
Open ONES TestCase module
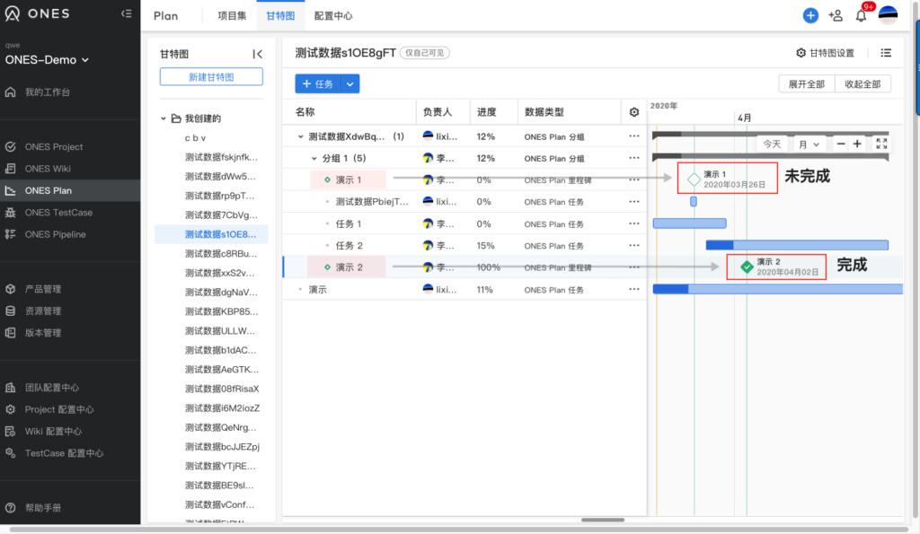click(58, 212)
